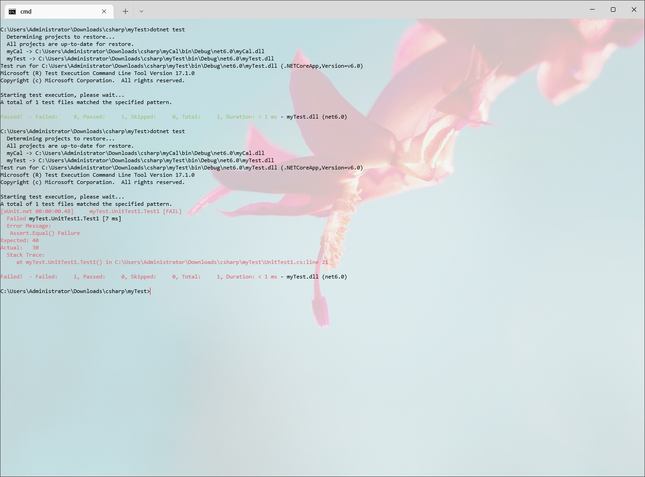
Task: Click '[xUnit.net 00:00:00.48]' timestamp
Action: (37, 211)
